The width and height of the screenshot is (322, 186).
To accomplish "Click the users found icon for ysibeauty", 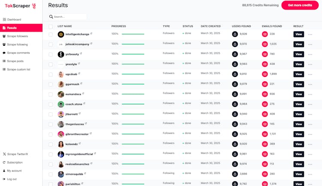I will pos(235,54).
